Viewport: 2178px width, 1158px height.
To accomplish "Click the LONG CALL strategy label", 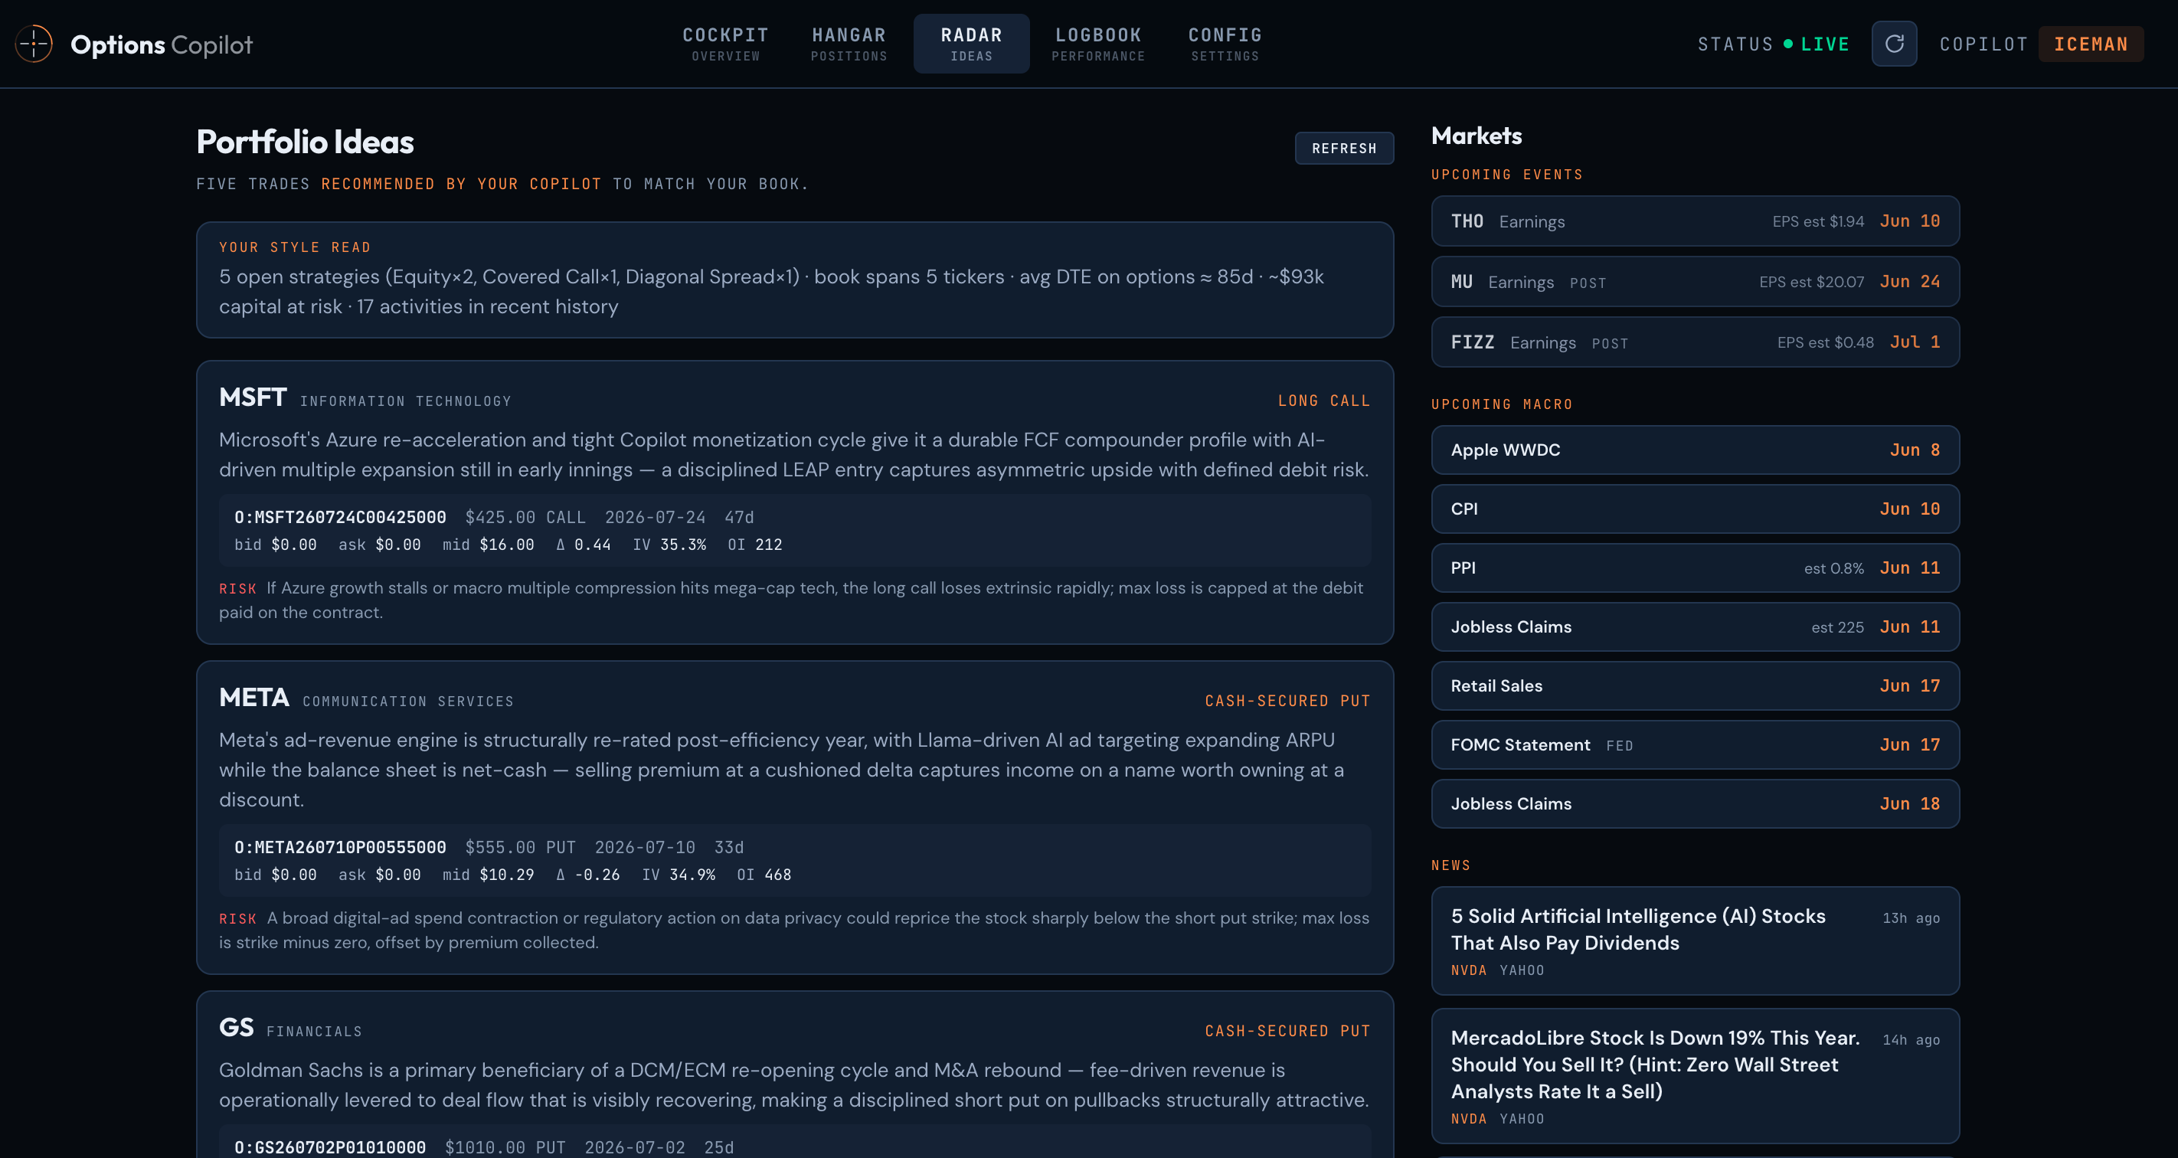I will pos(1323,401).
